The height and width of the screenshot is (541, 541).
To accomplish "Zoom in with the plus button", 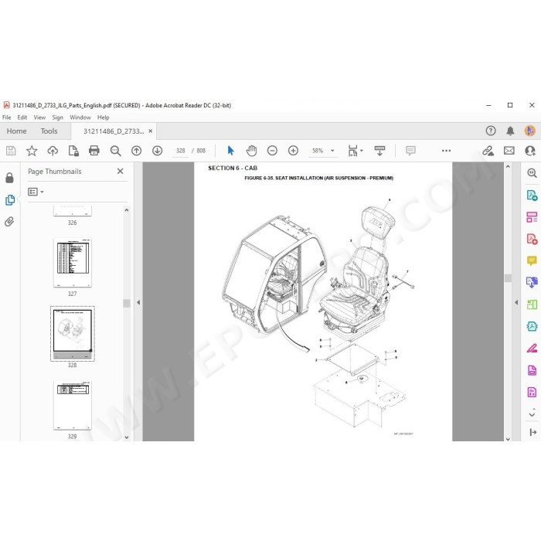I will pyautogui.click(x=293, y=151).
